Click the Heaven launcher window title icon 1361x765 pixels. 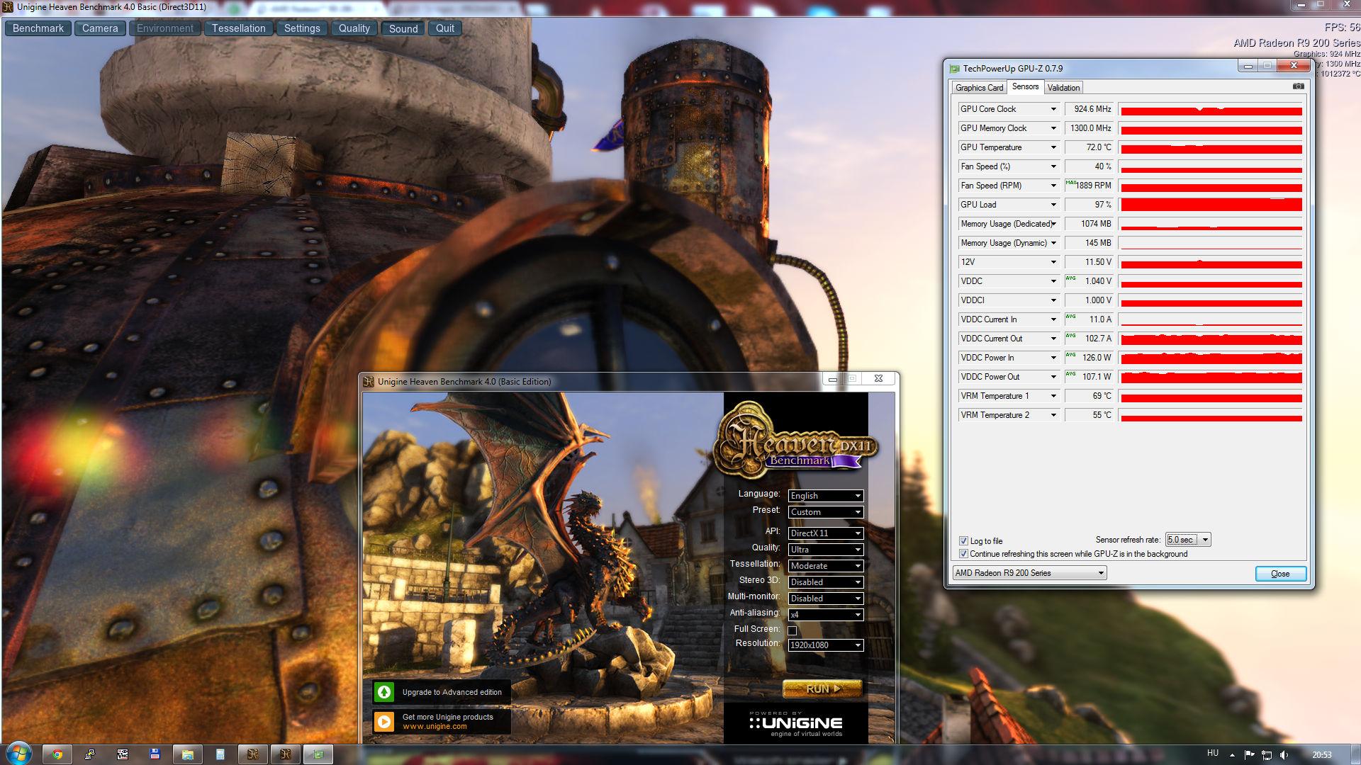(x=369, y=382)
